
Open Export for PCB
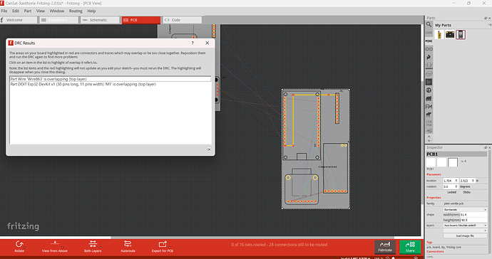163,246
